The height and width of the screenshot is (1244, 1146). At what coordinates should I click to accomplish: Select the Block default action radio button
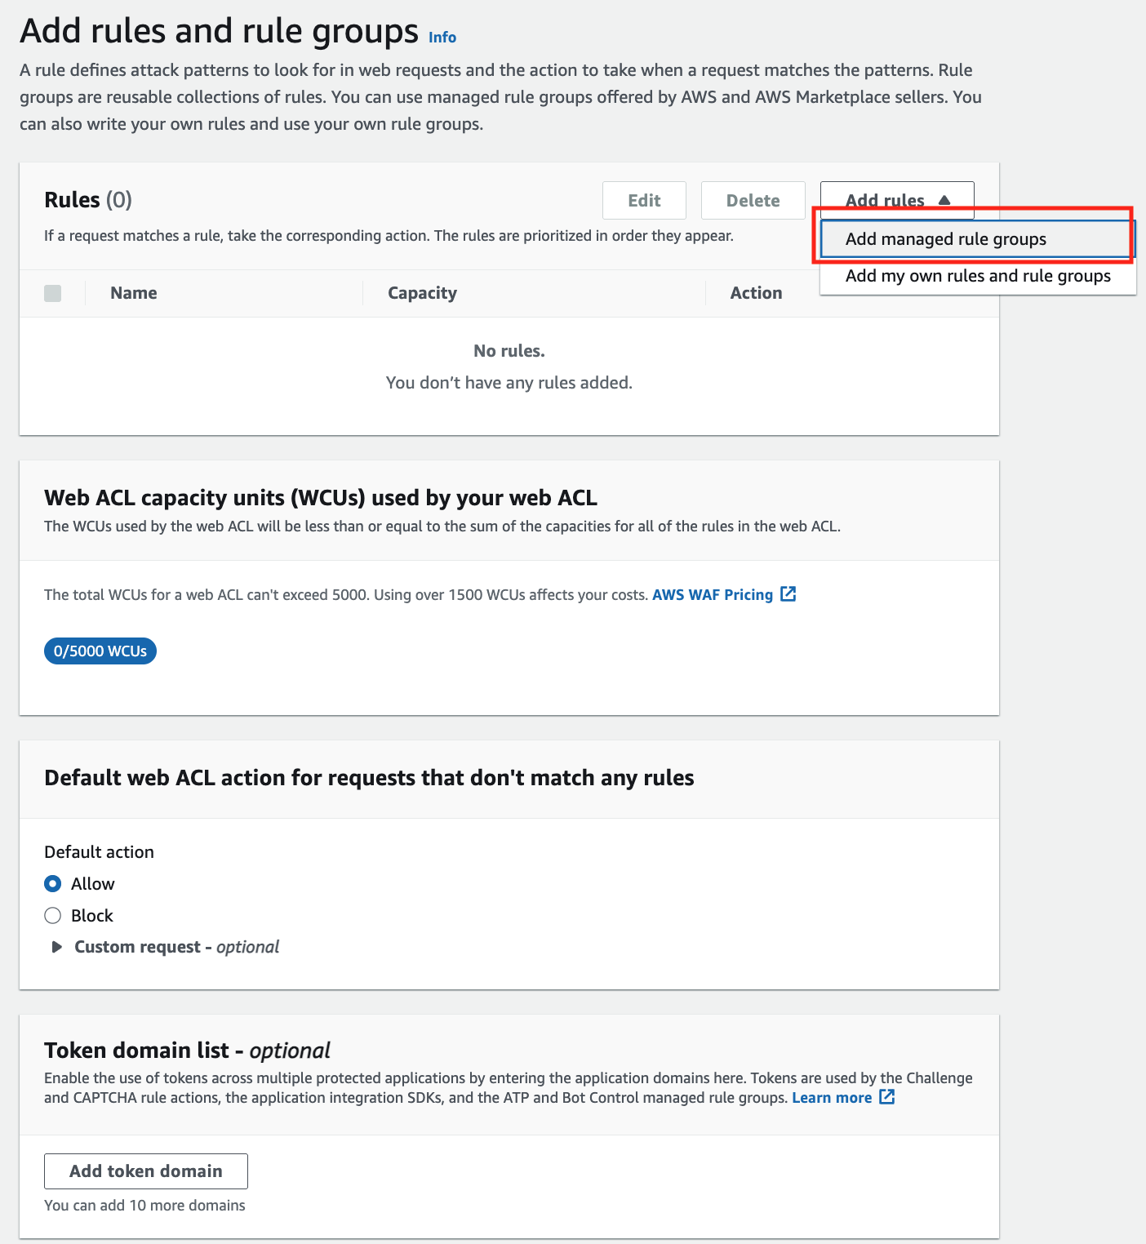pyautogui.click(x=53, y=916)
